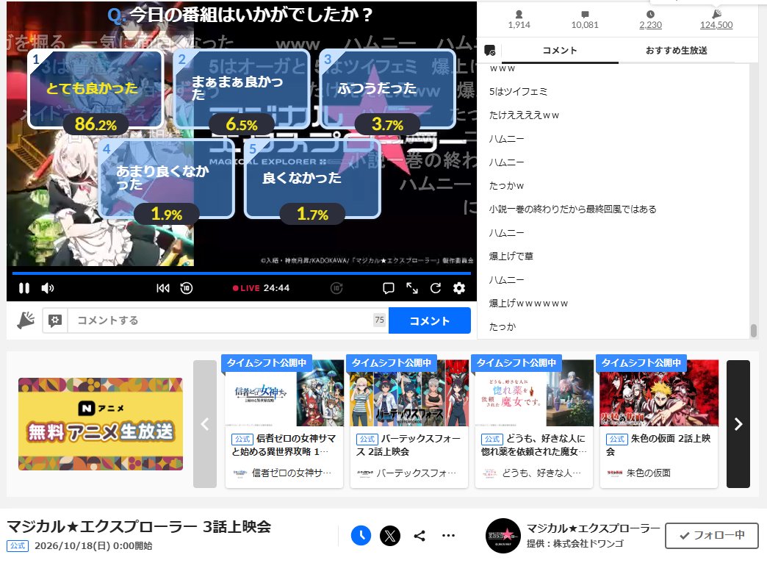Click comment 5はツイフェミ
The image size is (767, 563).
coord(518,92)
